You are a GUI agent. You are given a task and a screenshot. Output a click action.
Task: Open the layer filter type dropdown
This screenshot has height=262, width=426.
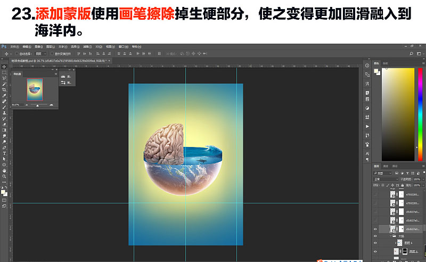coord(382,173)
